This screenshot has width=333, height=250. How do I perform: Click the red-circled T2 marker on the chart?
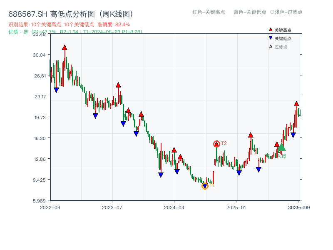[216, 143]
